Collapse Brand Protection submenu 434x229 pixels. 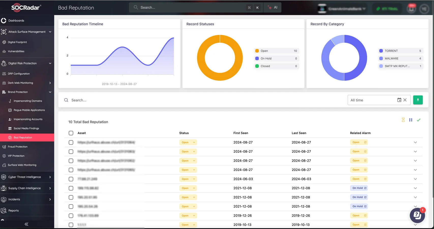pos(50,92)
